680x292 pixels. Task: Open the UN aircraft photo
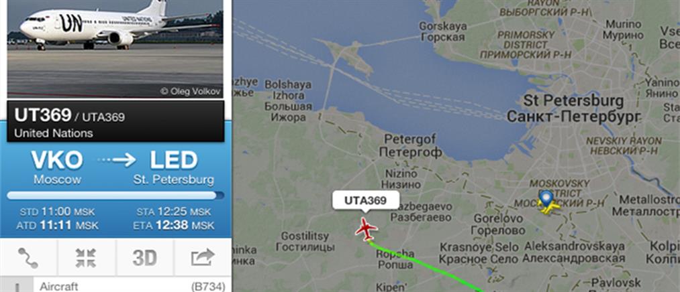(115, 49)
